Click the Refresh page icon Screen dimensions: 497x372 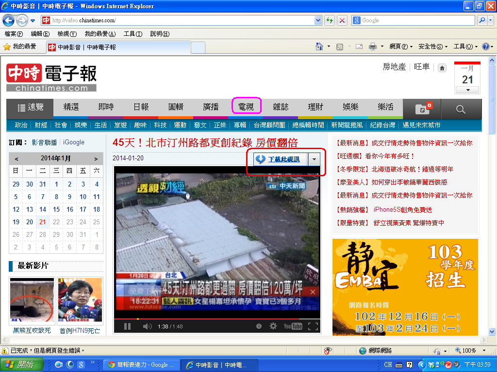click(x=330, y=20)
